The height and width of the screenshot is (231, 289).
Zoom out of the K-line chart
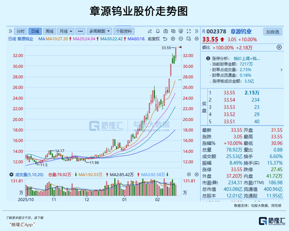click(x=181, y=38)
